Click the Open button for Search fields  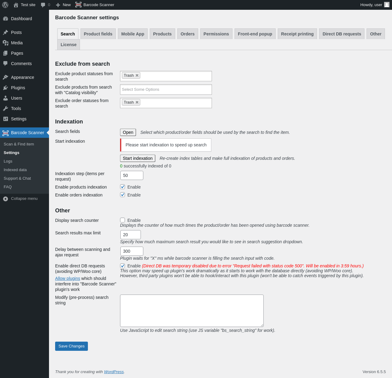pyautogui.click(x=128, y=132)
